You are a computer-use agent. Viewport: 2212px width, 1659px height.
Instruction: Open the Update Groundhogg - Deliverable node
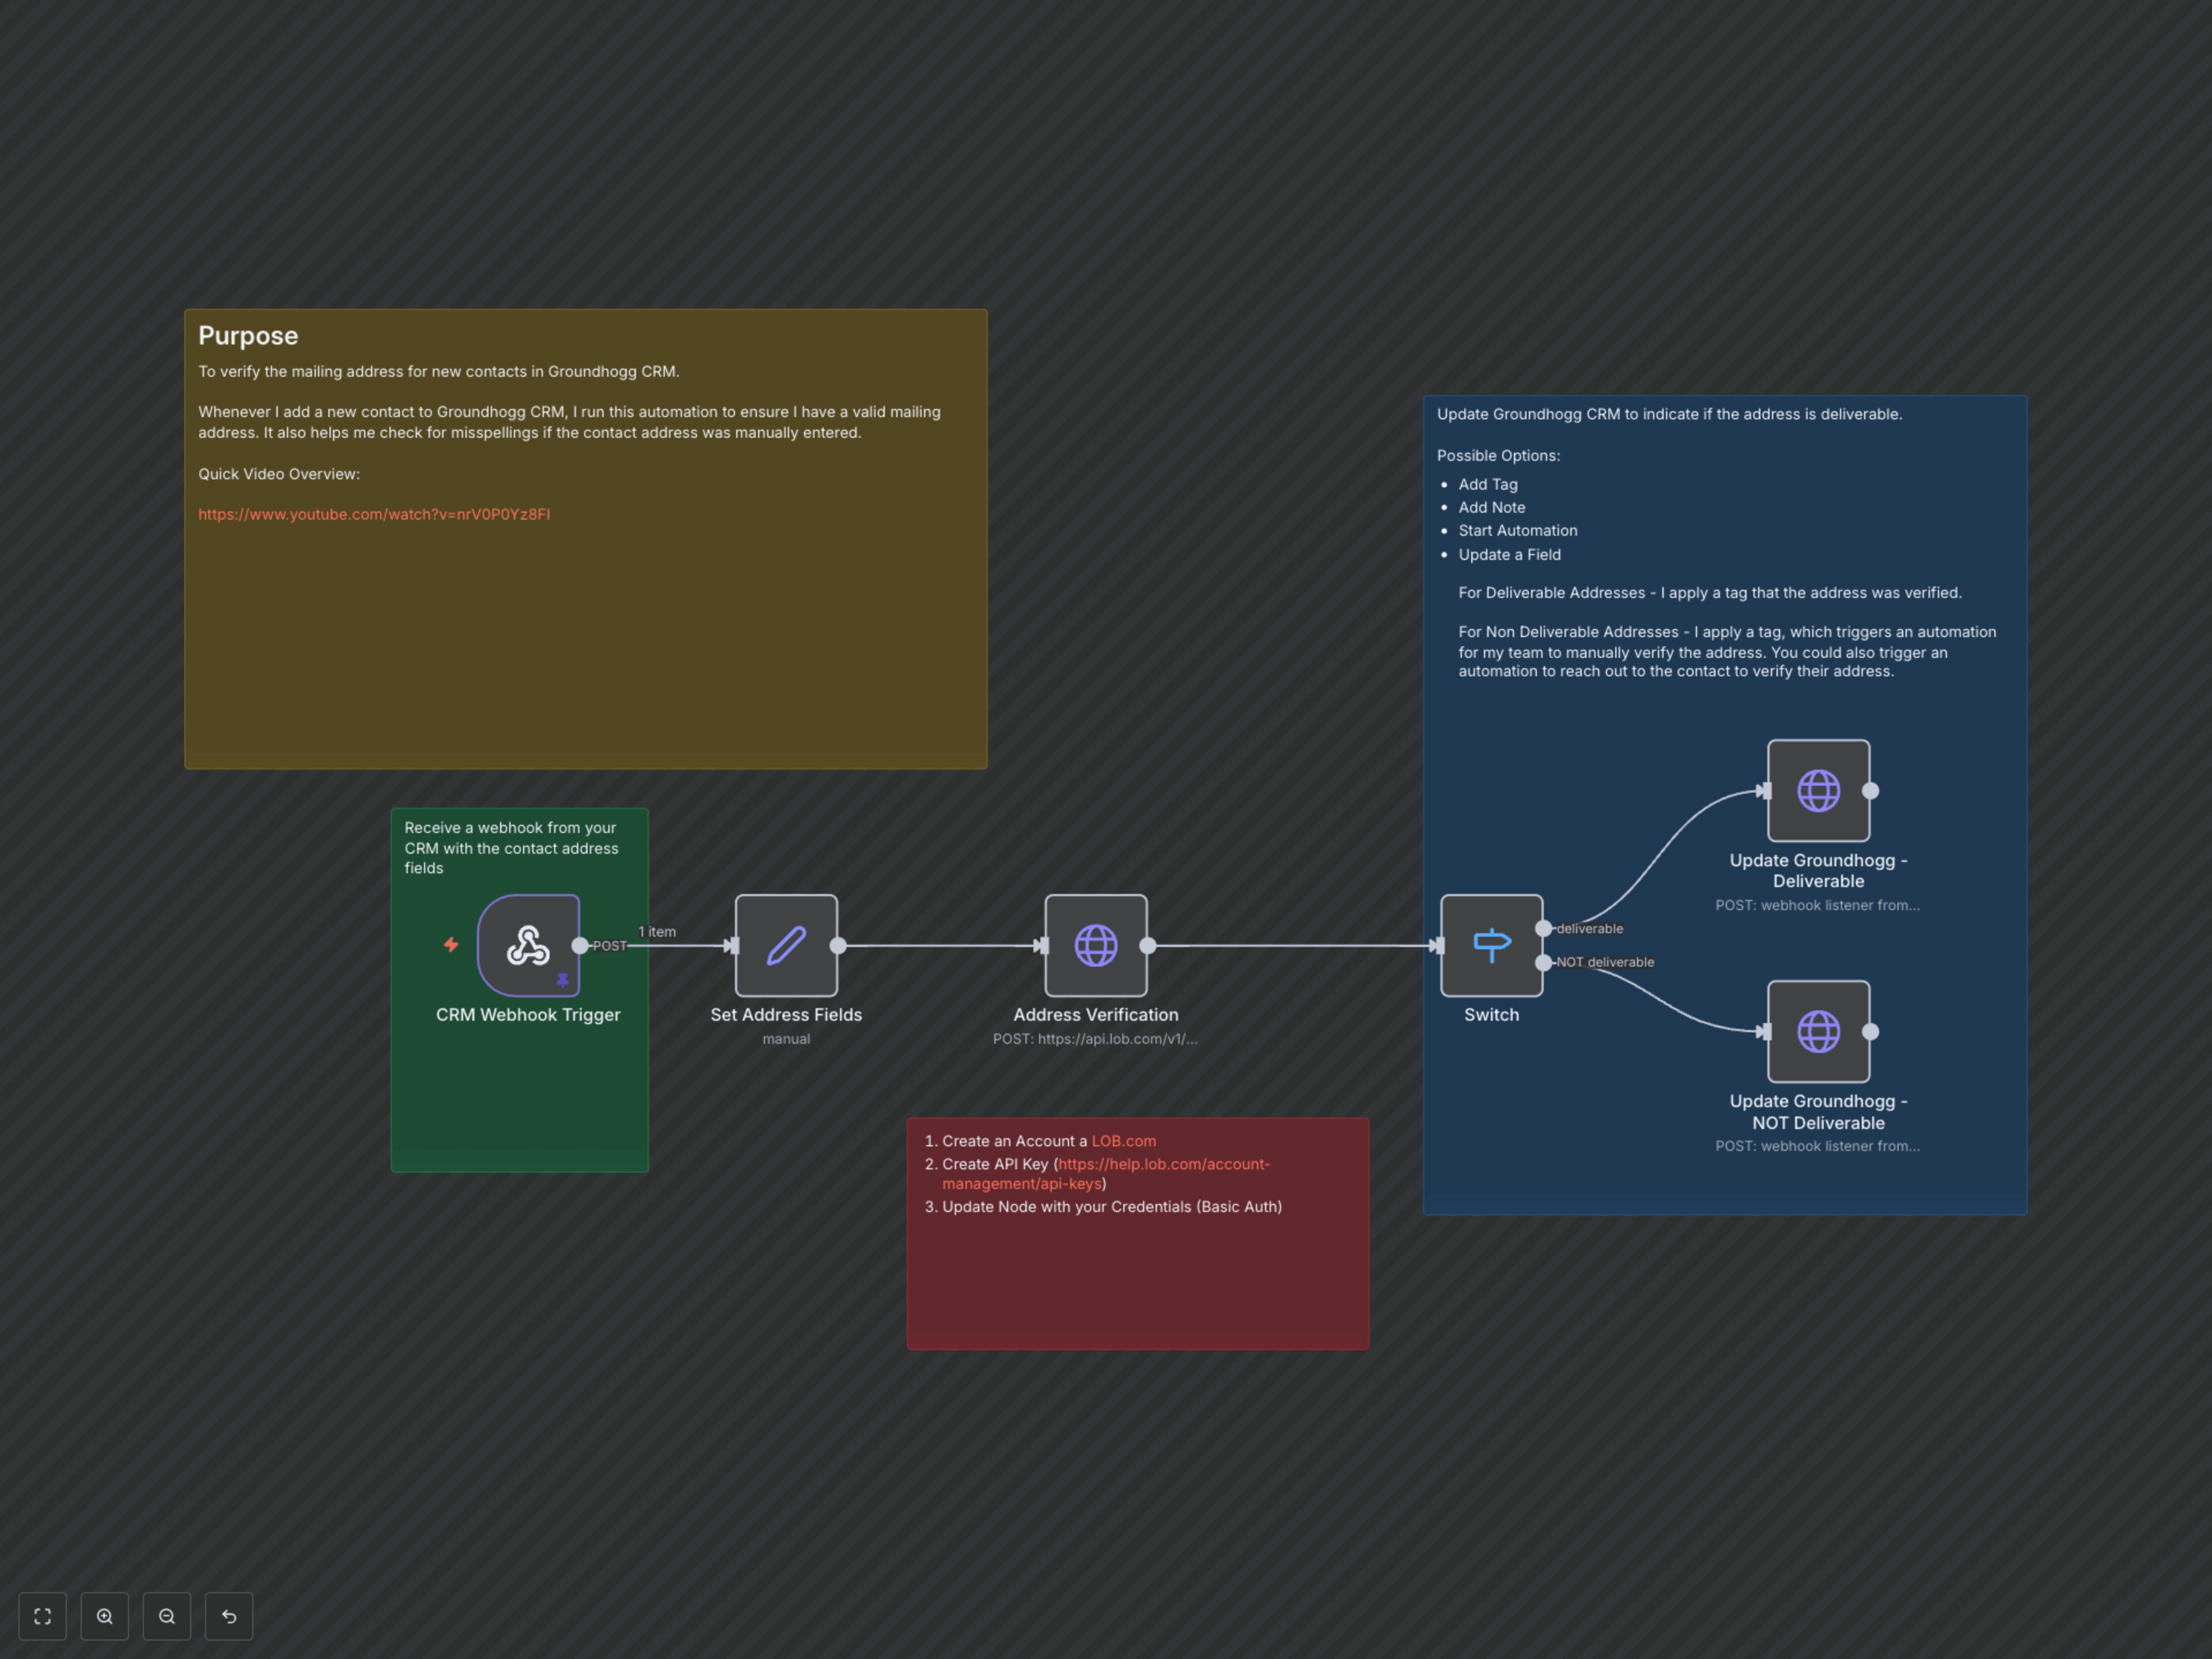click(x=1818, y=790)
